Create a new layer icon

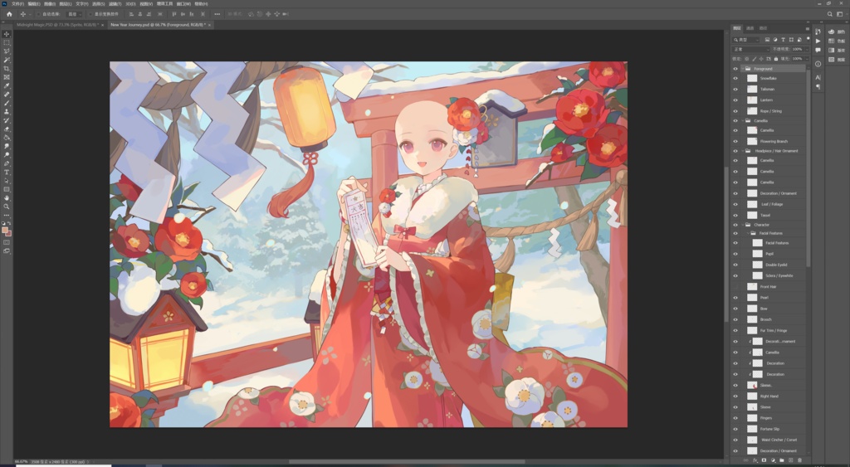click(791, 460)
